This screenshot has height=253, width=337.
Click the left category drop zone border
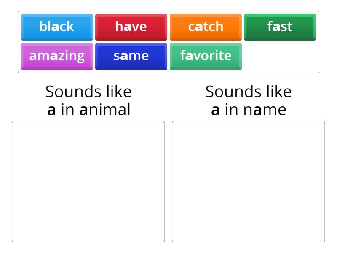pyautogui.click(x=89, y=121)
